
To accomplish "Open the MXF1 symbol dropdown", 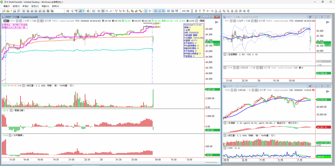I will tap(18, 21).
